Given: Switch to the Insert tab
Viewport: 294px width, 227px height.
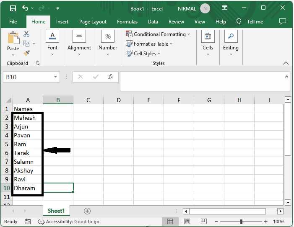Looking at the screenshot, I should (62, 22).
